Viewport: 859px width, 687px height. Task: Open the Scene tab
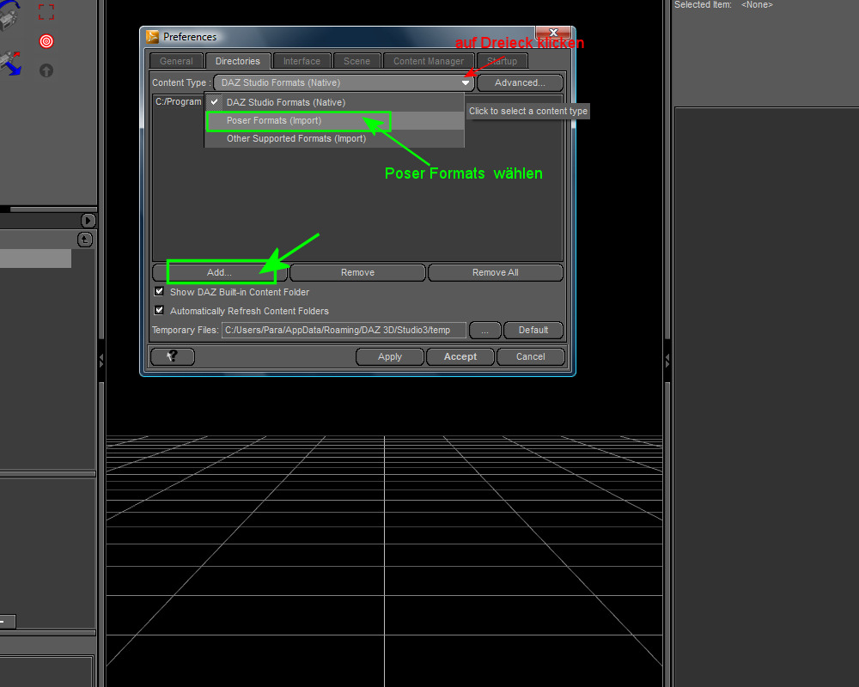tap(356, 61)
